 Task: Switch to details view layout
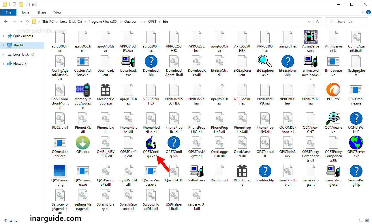click(362, 221)
